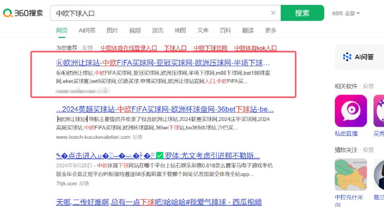Click snippet text 2024年9月25日
This screenshot has width=384, height=207.
click(74, 166)
